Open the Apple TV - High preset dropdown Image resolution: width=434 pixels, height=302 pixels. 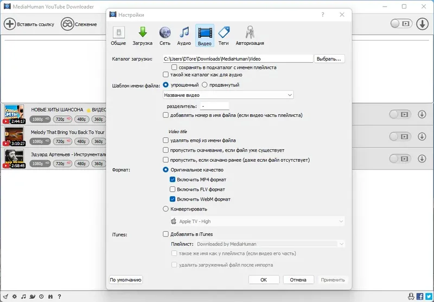[x=257, y=221]
